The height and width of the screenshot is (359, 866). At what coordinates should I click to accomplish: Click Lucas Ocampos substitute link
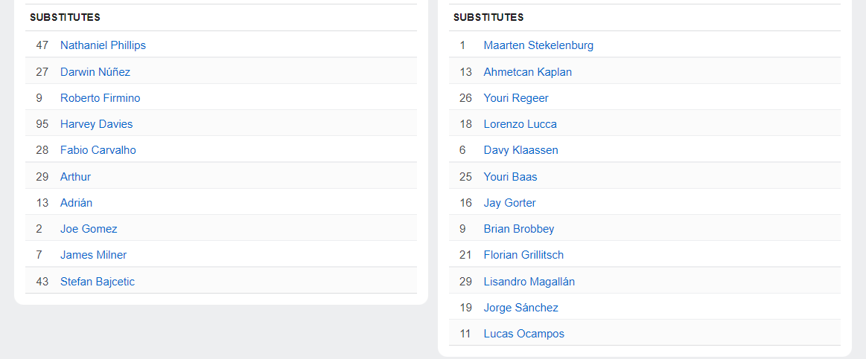point(523,334)
